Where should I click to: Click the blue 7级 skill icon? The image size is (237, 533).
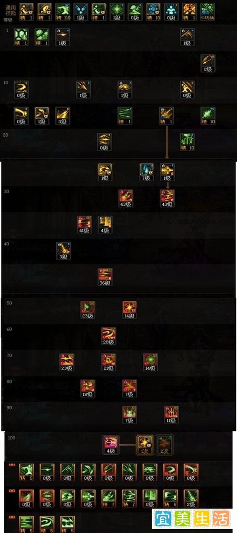(x=147, y=172)
